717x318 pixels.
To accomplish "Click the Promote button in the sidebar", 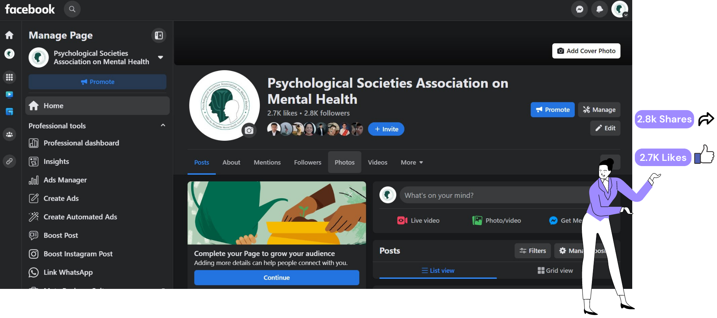I will tap(97, 82).
